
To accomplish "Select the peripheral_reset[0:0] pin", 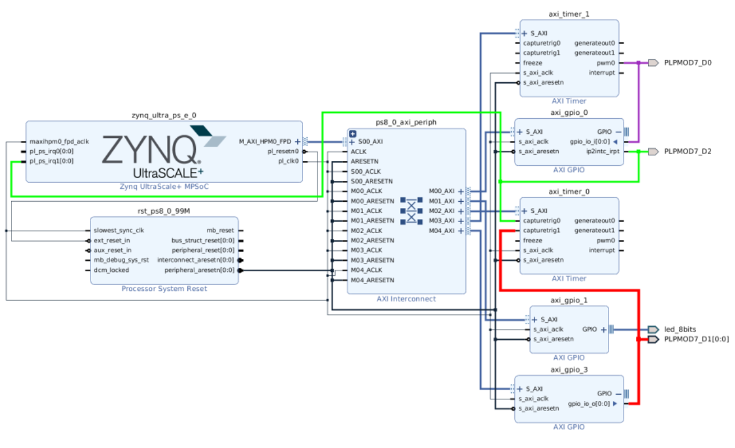I will pyautogui.click(x=203, y=250).
